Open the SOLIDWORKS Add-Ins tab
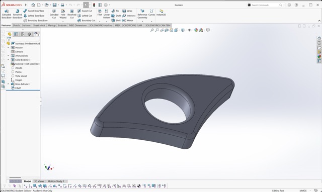The image size is (322, 192). [x=101, y=26]
